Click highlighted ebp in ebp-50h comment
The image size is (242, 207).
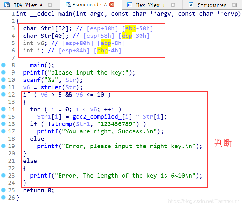point(130,28)
